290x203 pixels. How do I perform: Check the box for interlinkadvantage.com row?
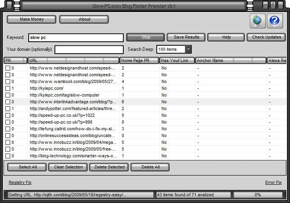click(x=8, y=102)
